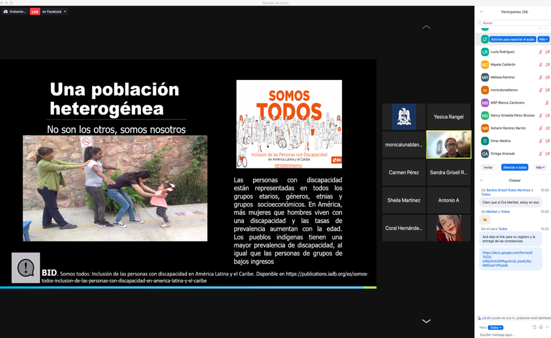Open the 'en Facebook' live stream dropdown
The width and height of the screenshot is (551, 338).
[x=54, y=12]
